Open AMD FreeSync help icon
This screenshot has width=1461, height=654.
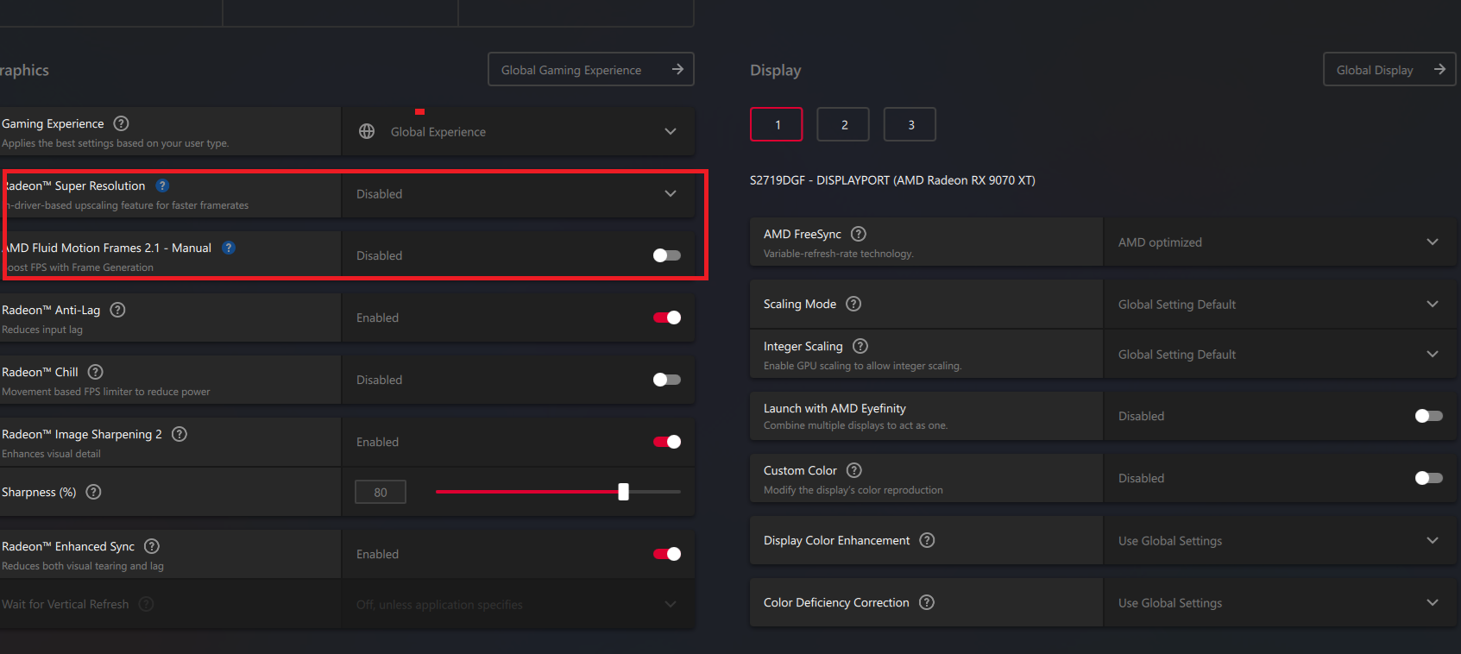859,234
